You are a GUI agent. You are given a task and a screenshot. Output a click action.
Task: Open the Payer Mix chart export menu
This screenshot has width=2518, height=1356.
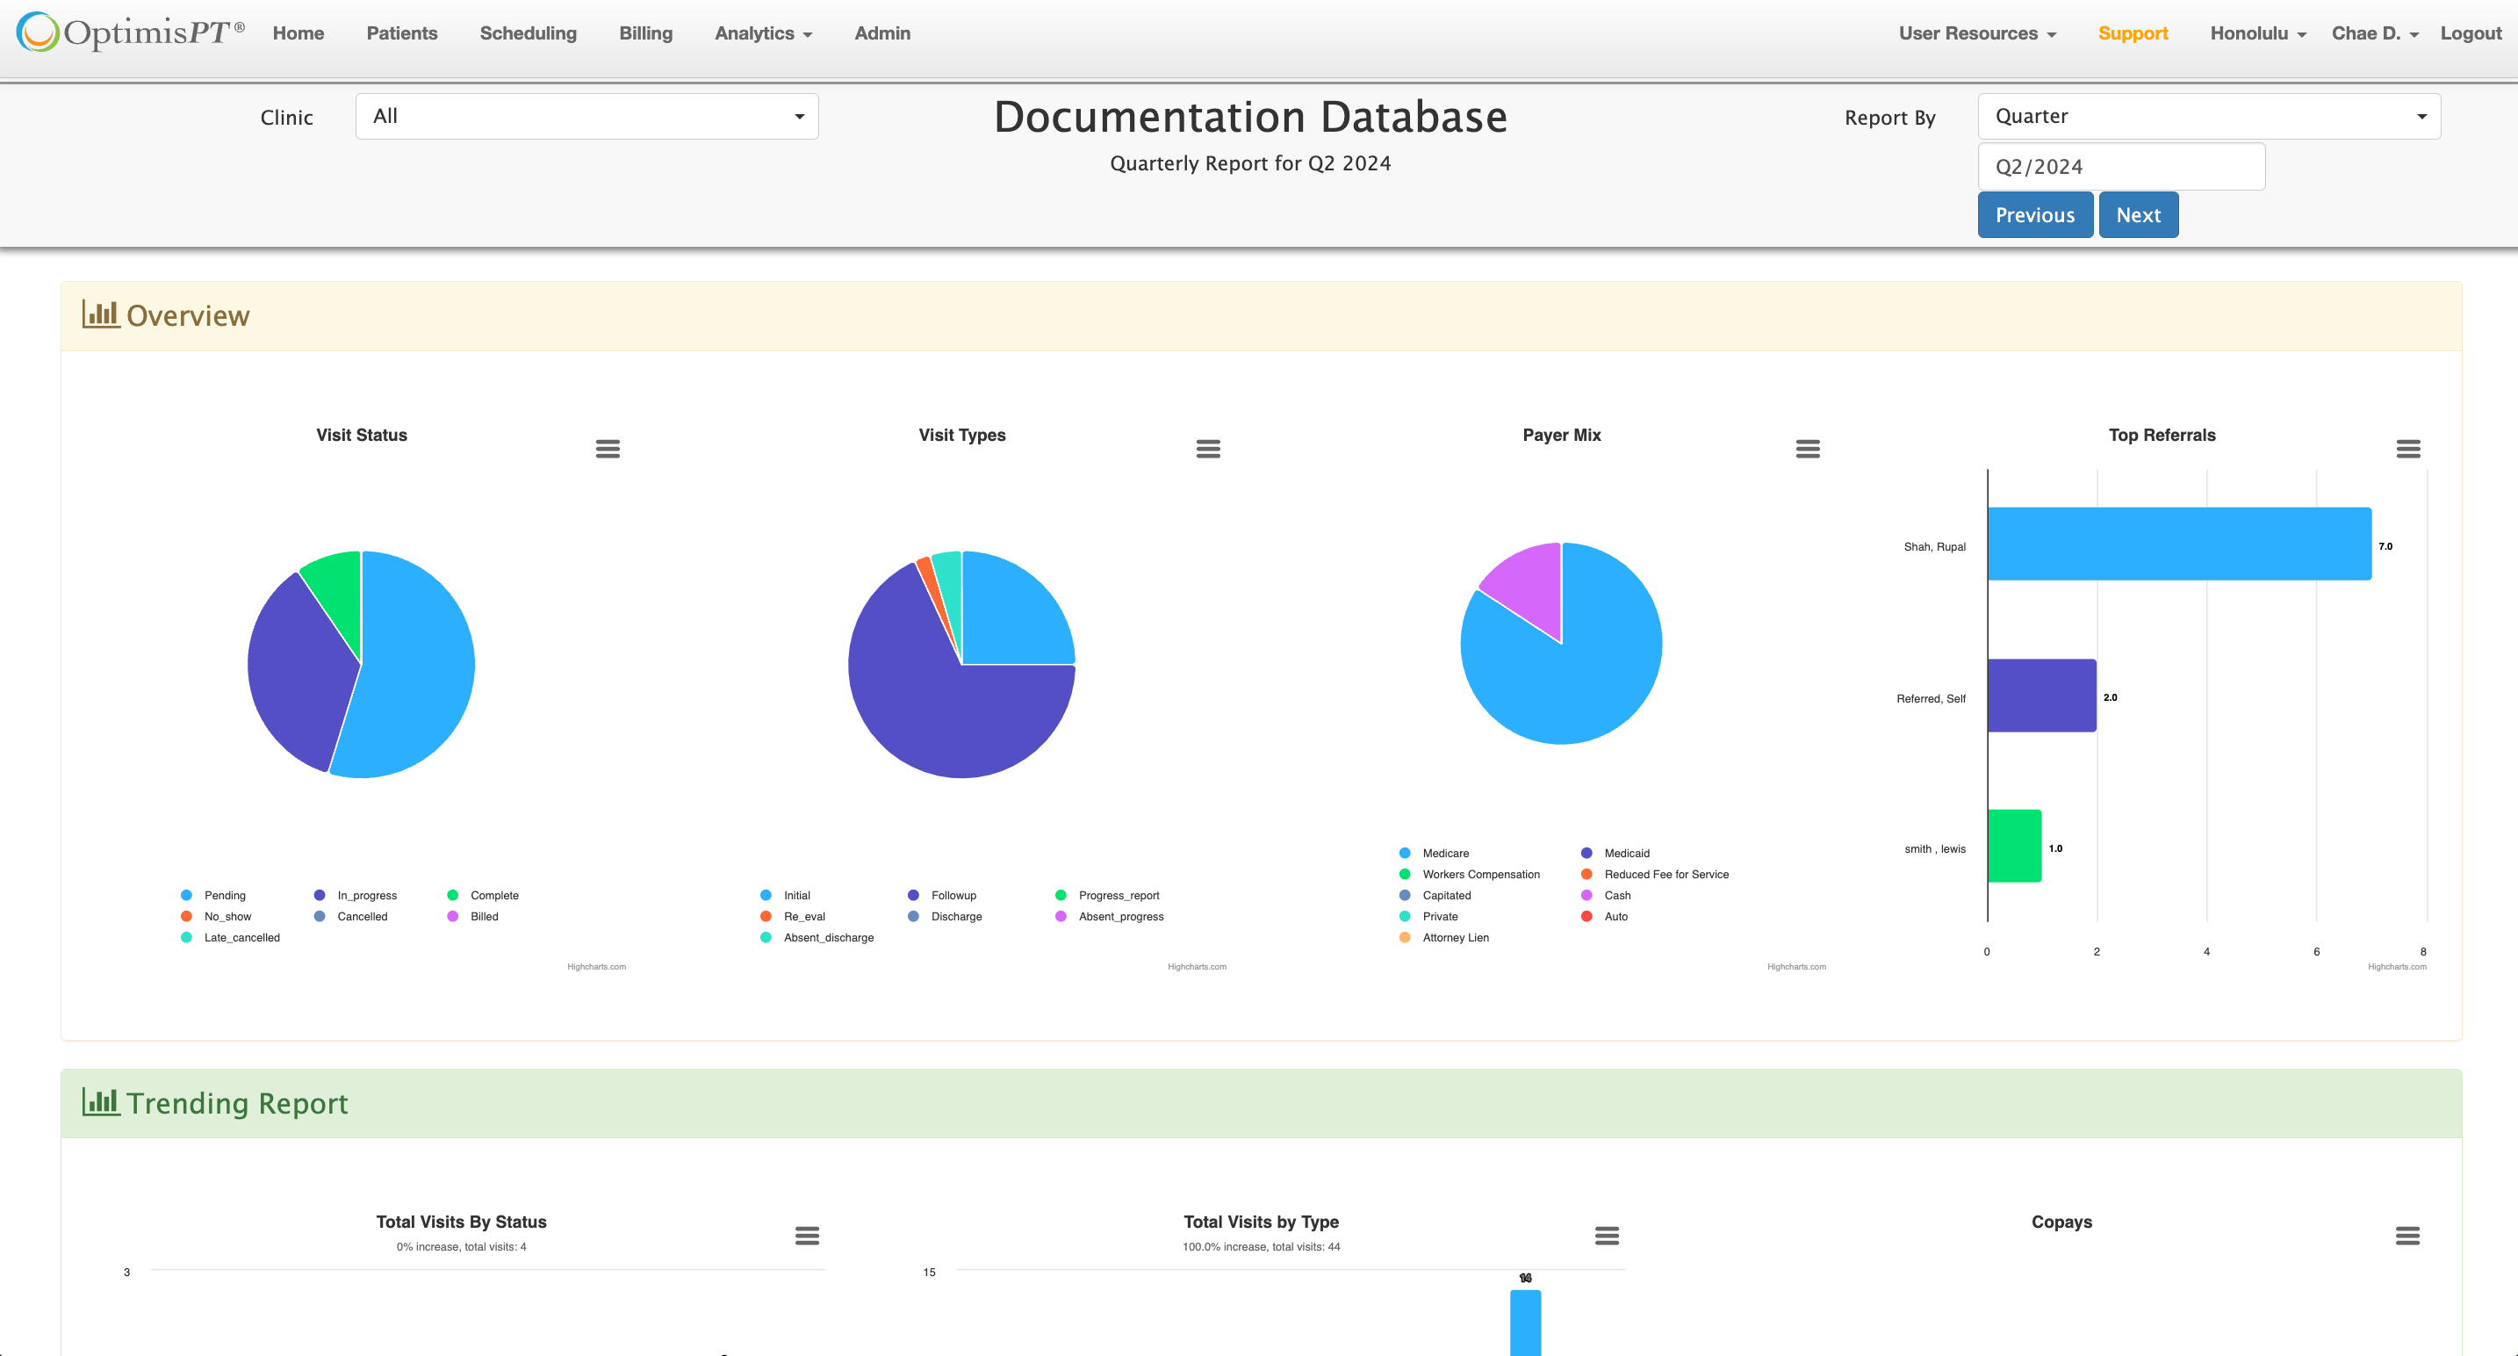(x=1808, y=449)
